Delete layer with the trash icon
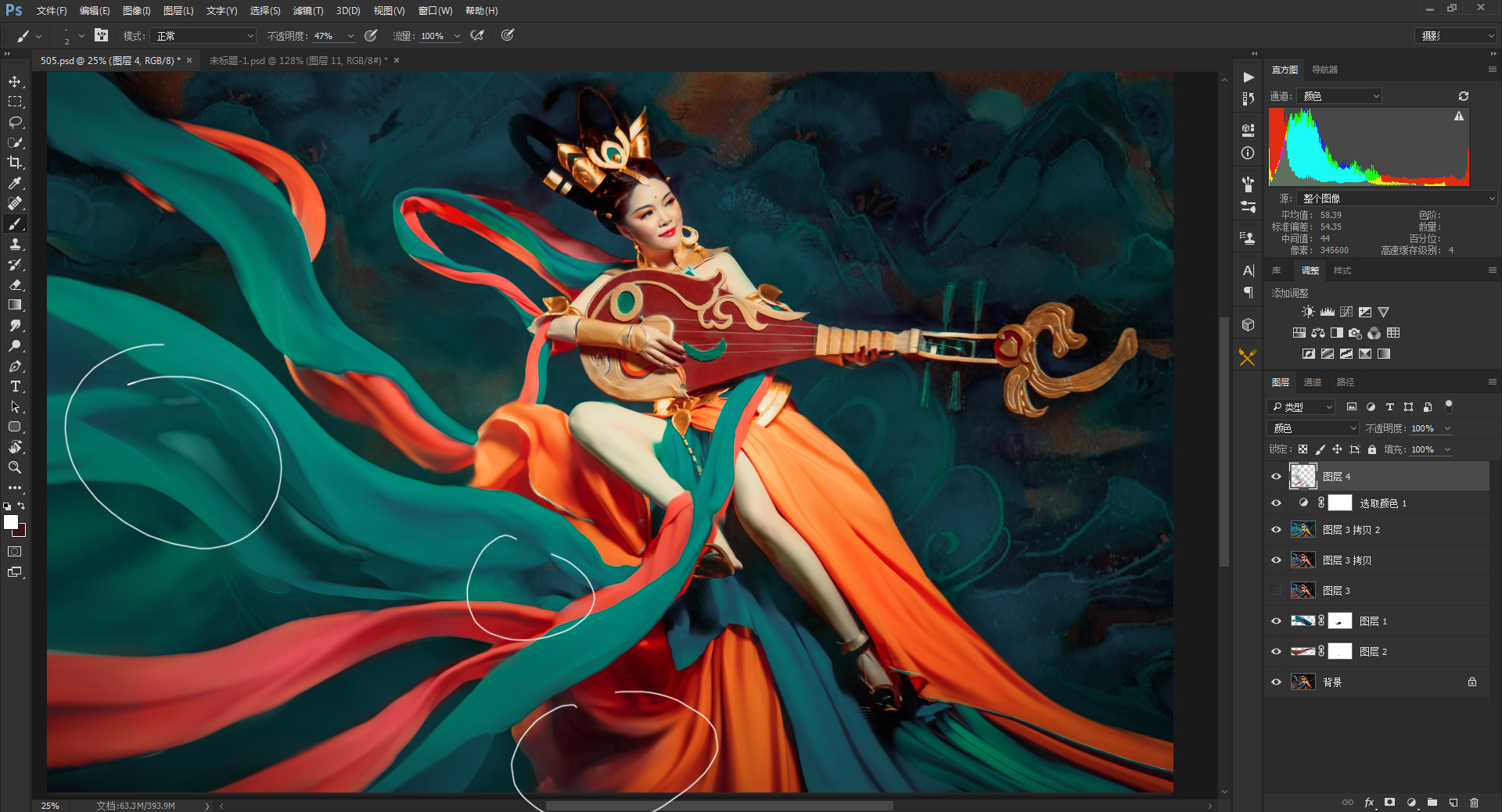Image resolution: width=1502 pixels, height=812 pixels. 1475,803
